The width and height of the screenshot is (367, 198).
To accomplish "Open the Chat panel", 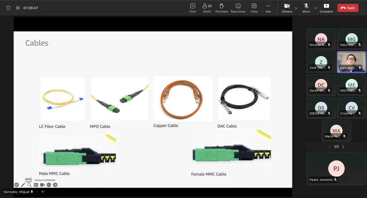I will 193,8.
